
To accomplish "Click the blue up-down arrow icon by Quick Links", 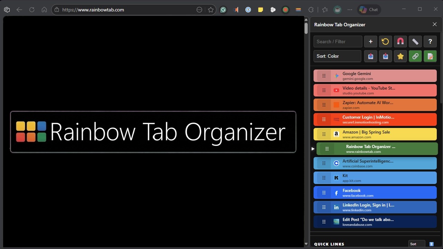I will click(x=432, y=244).
